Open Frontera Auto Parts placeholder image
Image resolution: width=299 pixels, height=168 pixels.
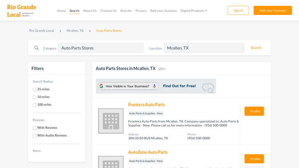point(111,121)
